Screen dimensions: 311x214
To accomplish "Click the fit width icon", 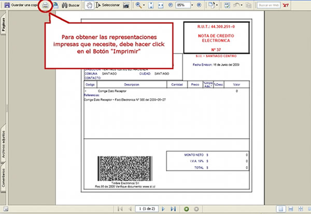I will [x=161, y=5].
